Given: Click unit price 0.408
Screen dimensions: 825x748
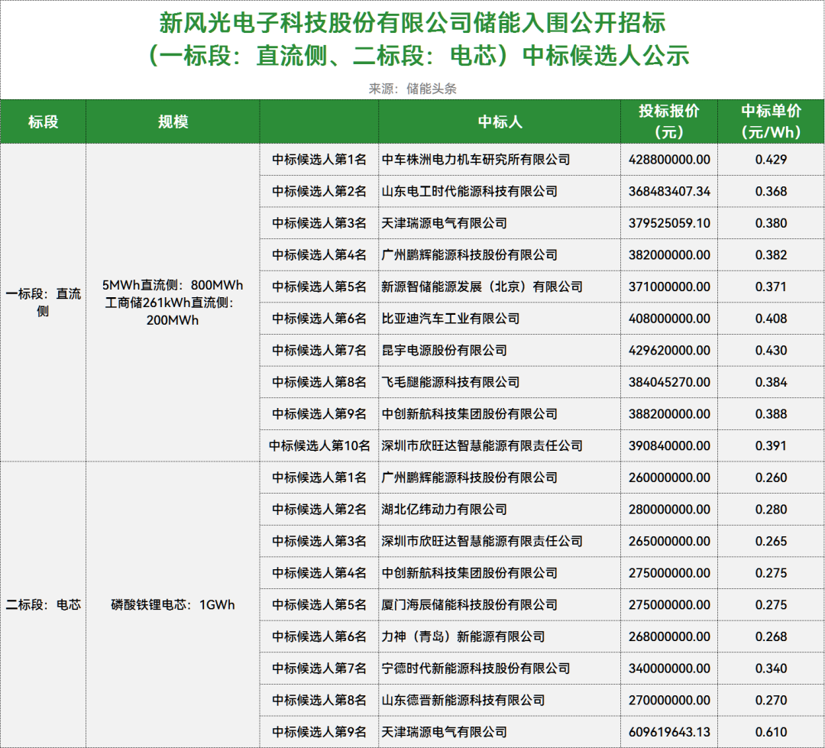Looking at the screenshot, I should pos(771,319).
